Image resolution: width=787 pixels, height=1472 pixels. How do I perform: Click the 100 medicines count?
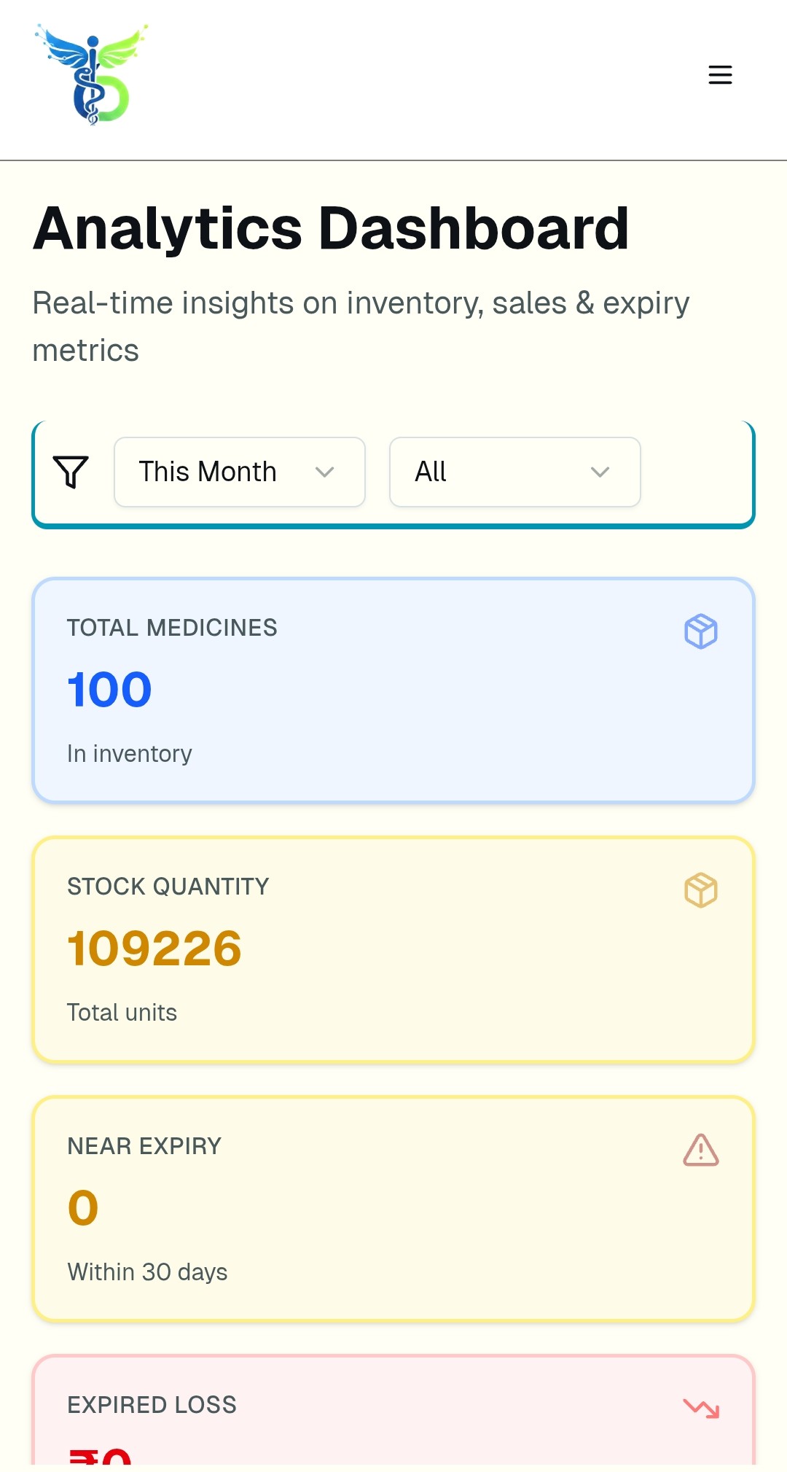click(109, 690)
